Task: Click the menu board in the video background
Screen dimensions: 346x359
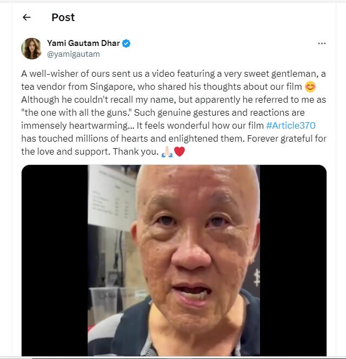Action: [111, 197]
